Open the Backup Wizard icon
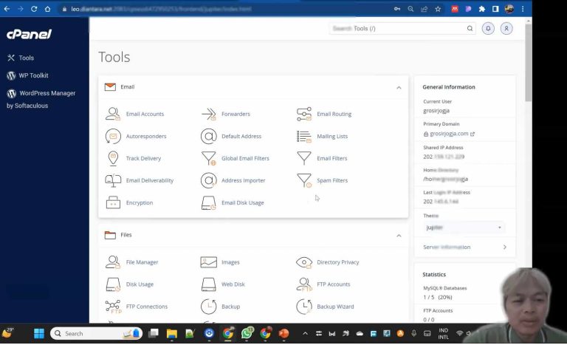The height and width of the screenshot is (345, 567). click(x=303, y=307)
